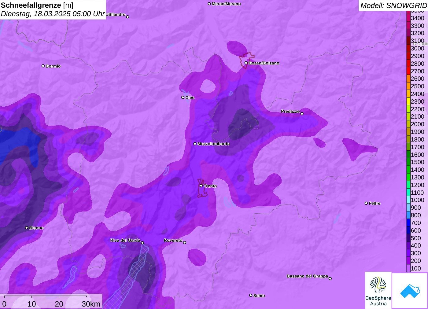This screenshot has height=309, width=428.
Task: Click the "Bassano del Grappa" name label
Action: tap(307, 276)
